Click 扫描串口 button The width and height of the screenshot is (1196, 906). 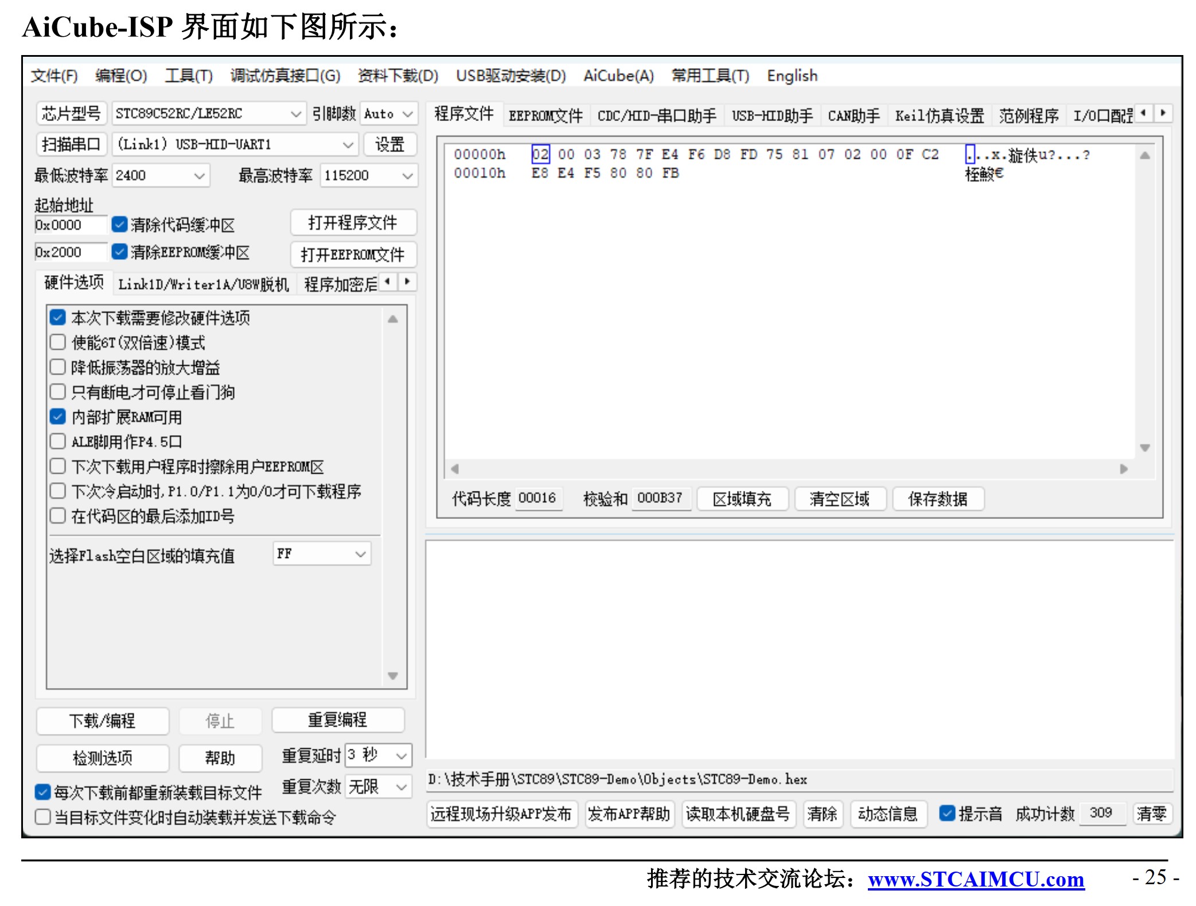pyautogui.click(x=71, y=145)
